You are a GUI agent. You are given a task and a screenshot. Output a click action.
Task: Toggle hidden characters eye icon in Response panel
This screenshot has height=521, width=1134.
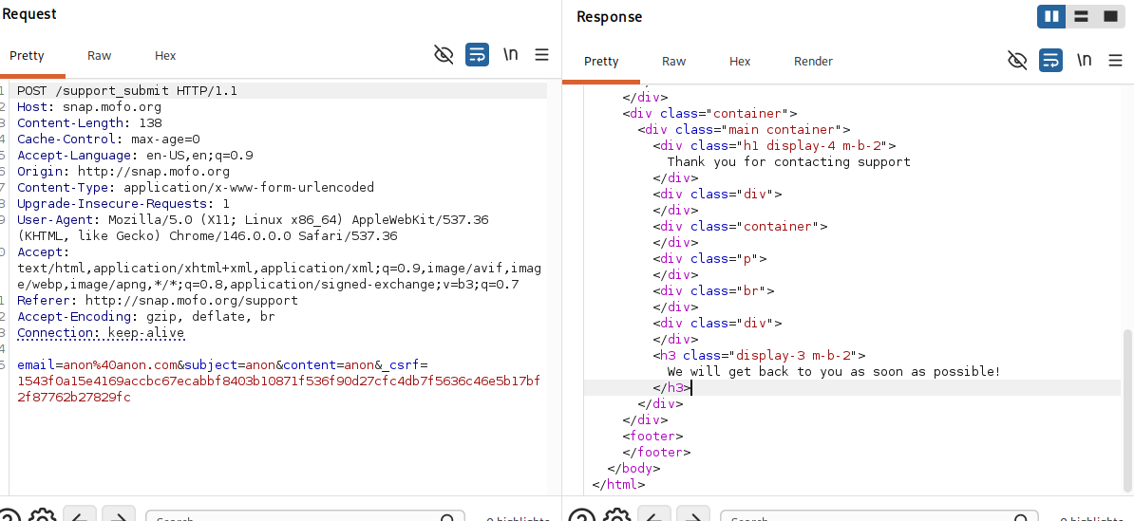pos(1017,61)
